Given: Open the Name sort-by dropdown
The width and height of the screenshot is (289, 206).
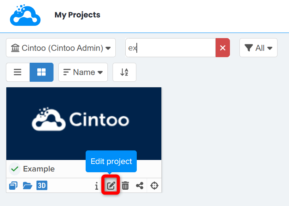Looking at the screenshot, I should pyautogui.click(x=83, y=72).
